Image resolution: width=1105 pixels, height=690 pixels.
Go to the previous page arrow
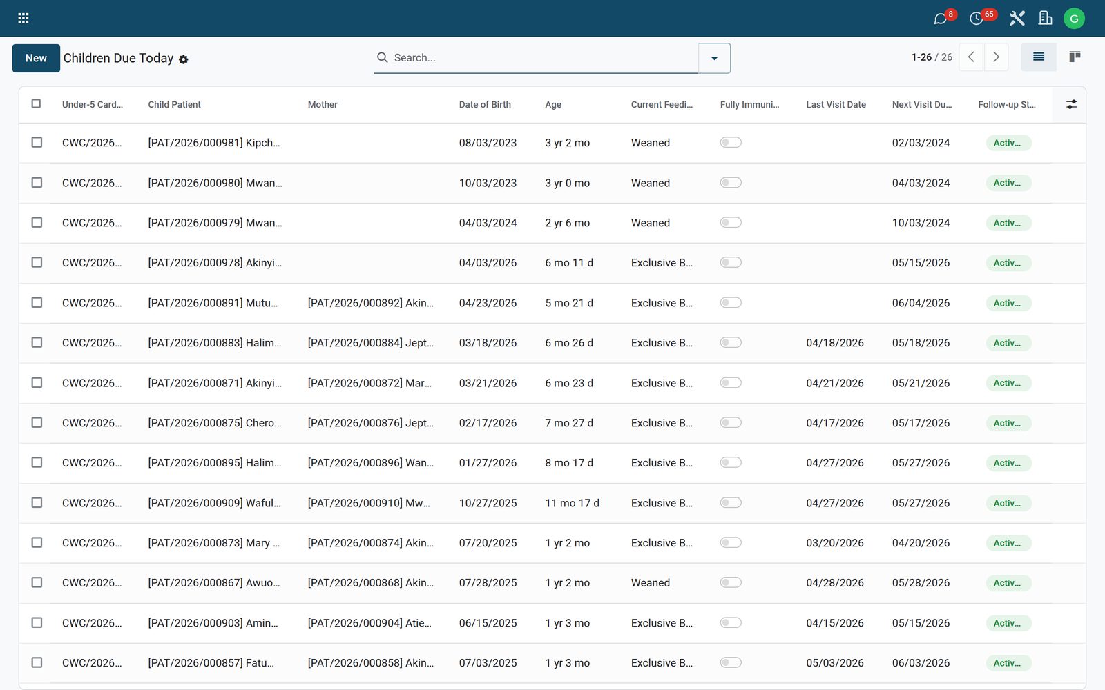[x=971, y=57]
